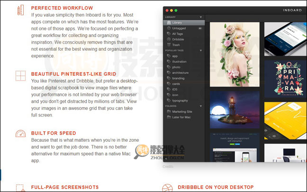The height and width of the screenshot is (192, 307).
Task: Click the Dribbble ball icon in sidebar
Action: click(x=169, y=39)
